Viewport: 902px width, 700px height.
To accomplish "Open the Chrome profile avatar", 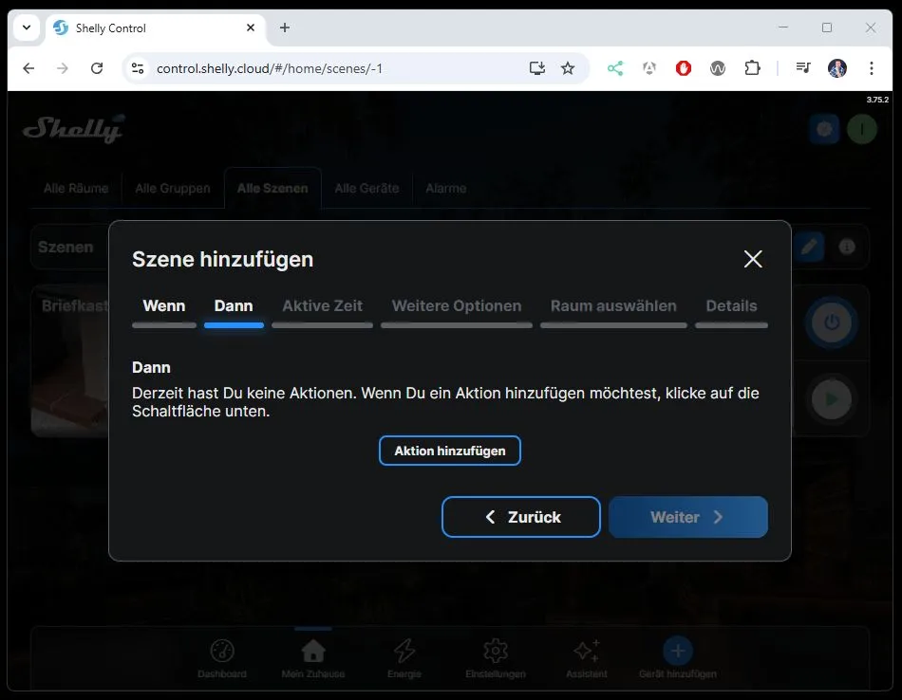I will click(x=836, y=68).
